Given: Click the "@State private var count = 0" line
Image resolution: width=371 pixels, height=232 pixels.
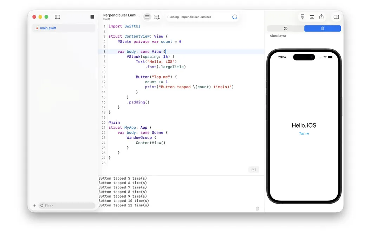Looking at the screenshot, I should pyautogui.click(x=150, y=42).
